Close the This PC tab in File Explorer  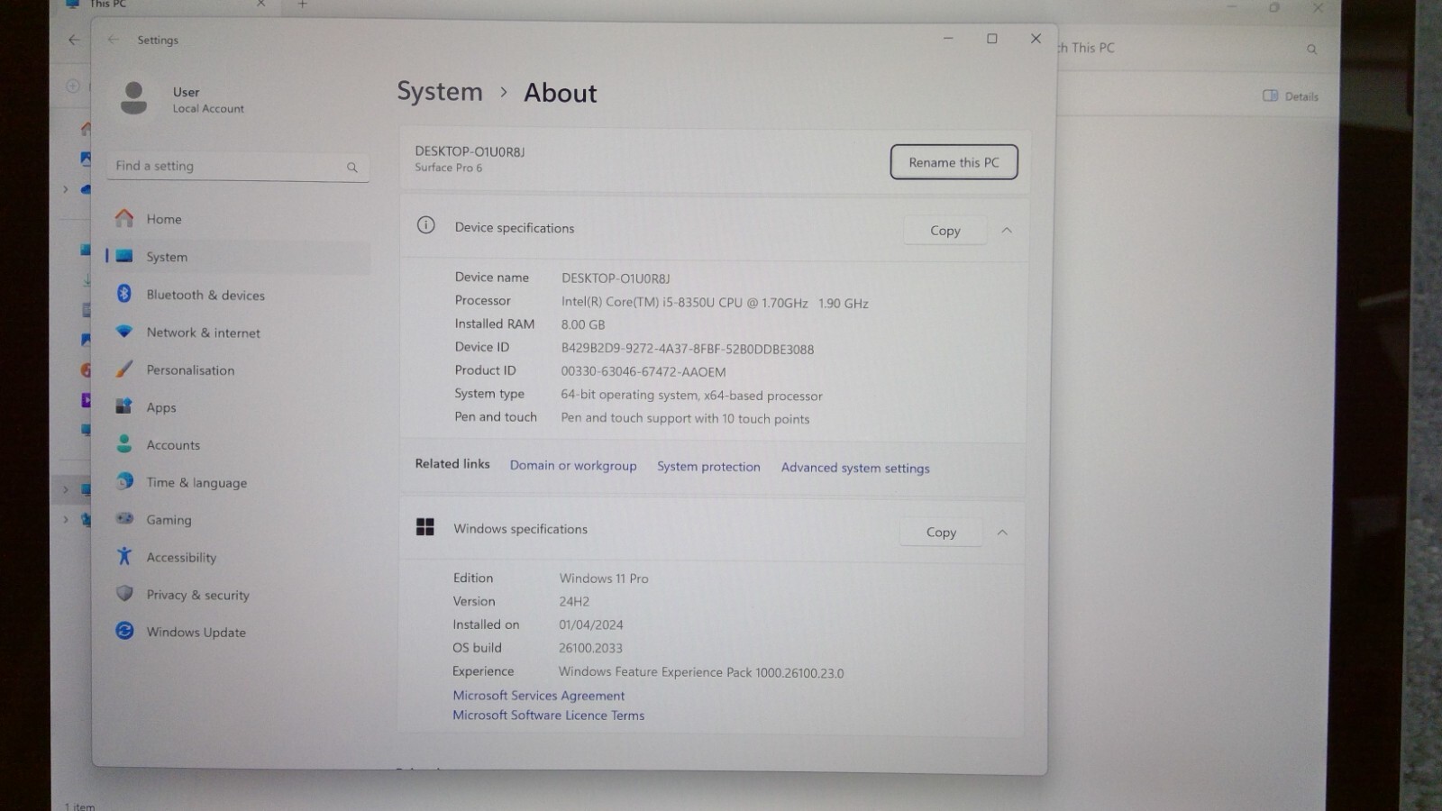[260, 5]
